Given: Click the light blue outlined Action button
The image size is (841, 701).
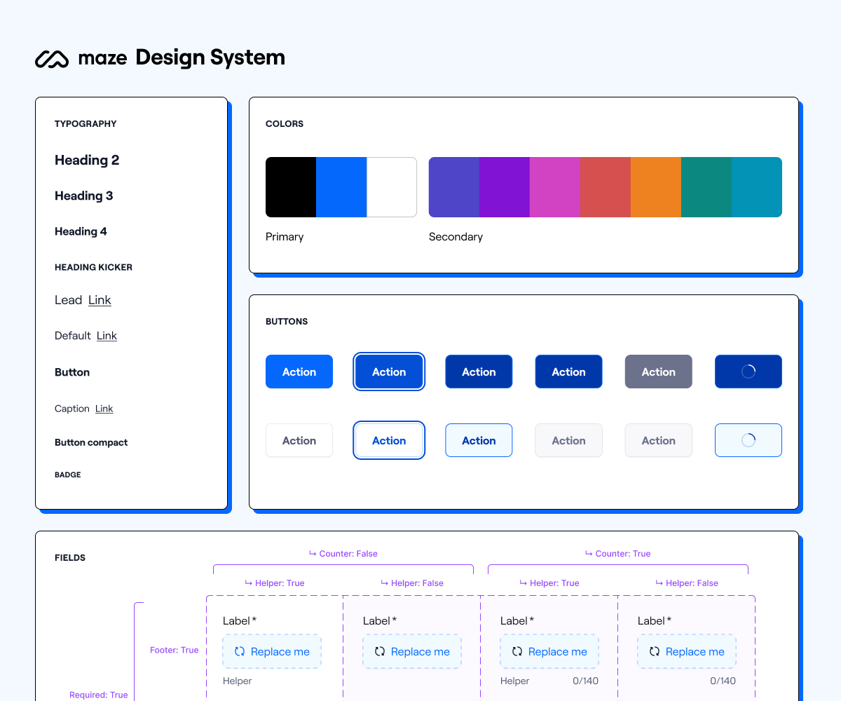Looking at the screenshot, I should pyautogui.click(x=479, y=440).
